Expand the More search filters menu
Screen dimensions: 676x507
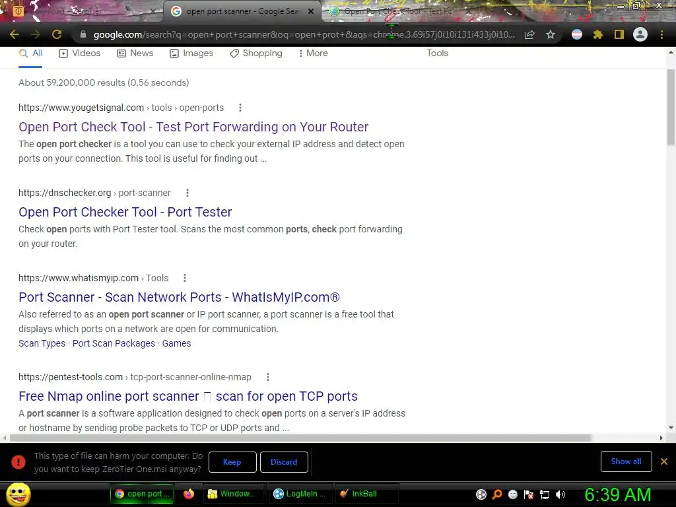click(314, 53)
